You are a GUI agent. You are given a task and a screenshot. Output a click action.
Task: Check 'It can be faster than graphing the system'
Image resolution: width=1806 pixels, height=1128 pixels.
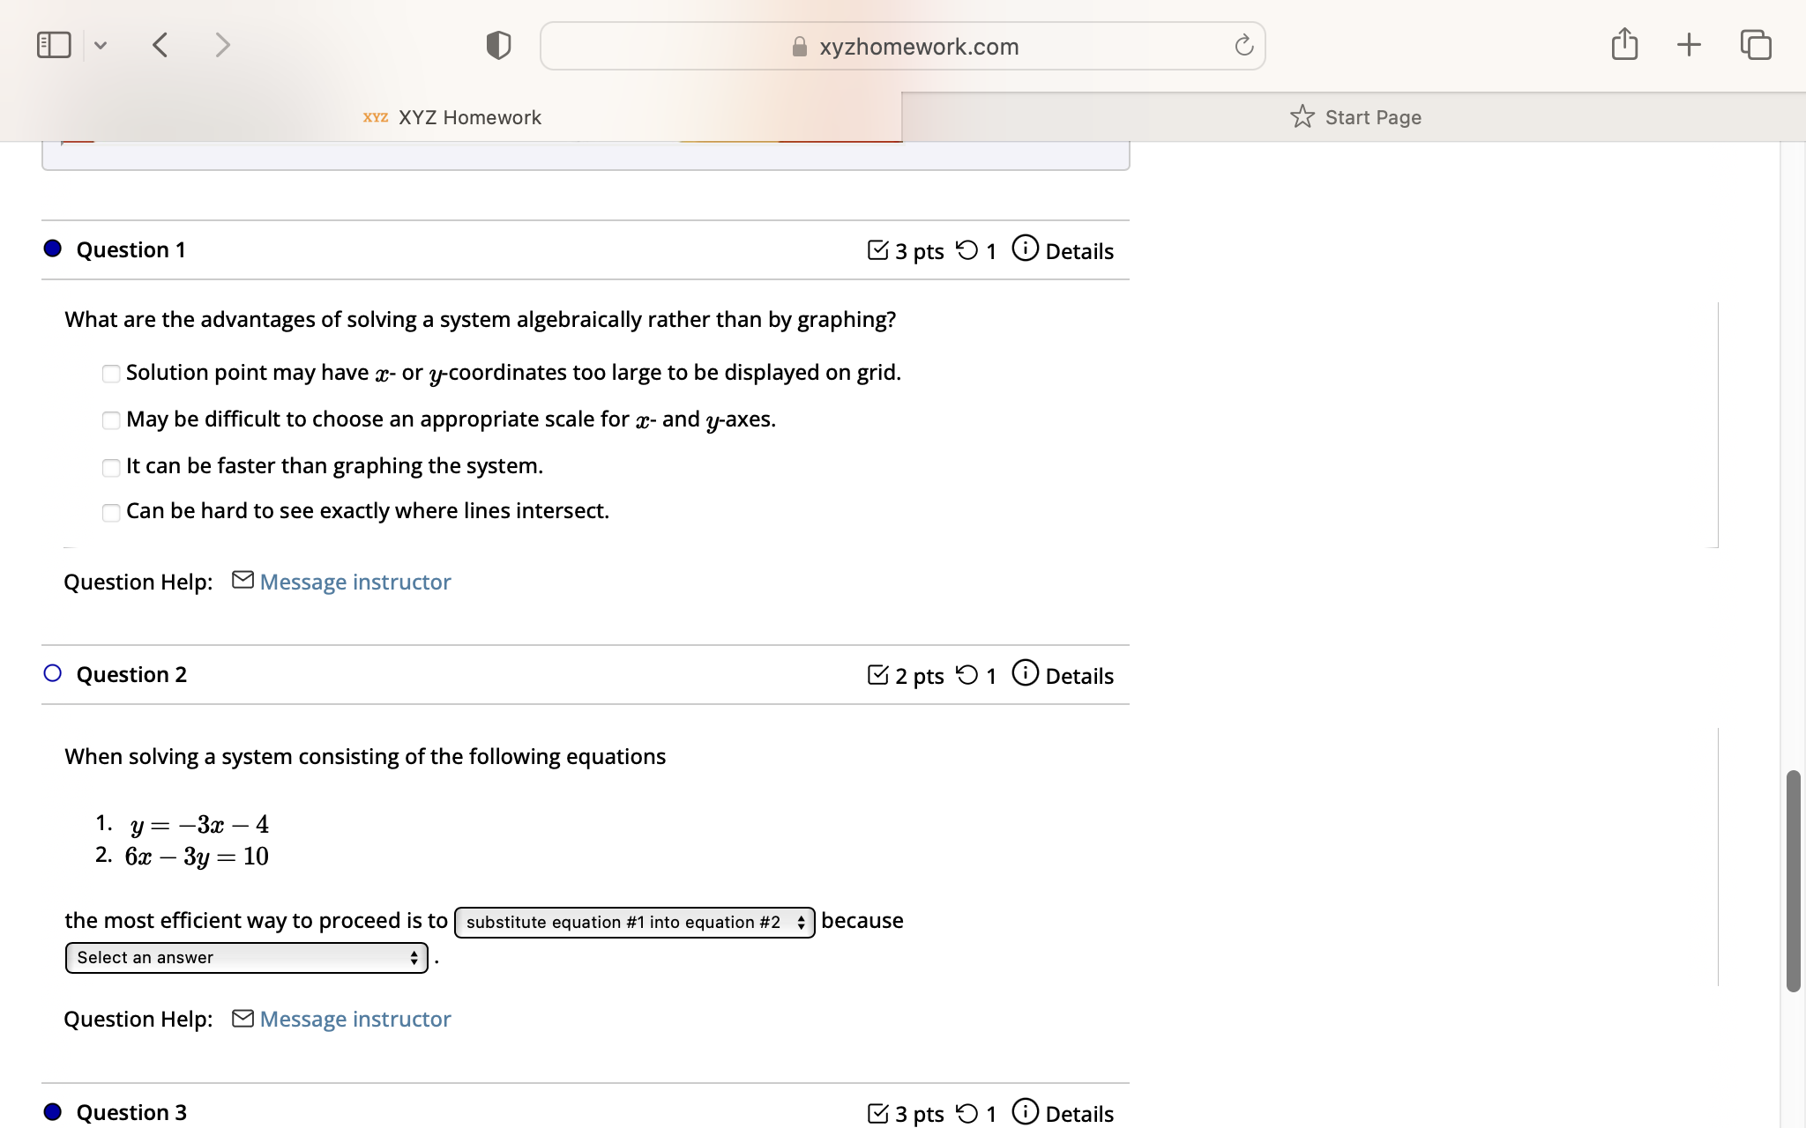click(111, 468)
